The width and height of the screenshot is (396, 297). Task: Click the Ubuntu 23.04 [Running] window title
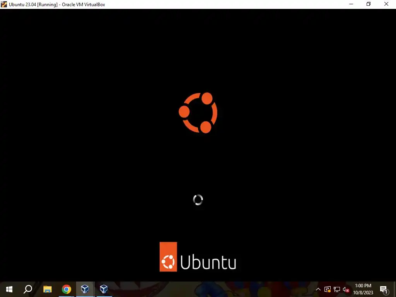(x=57, y=5)
